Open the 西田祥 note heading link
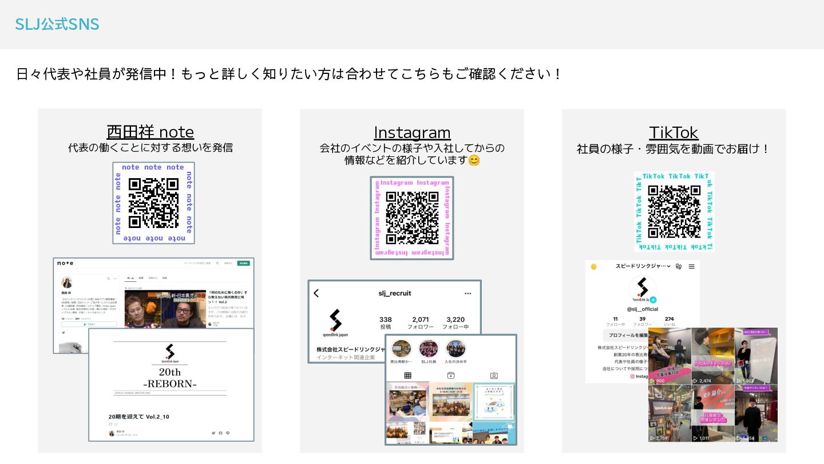This screenshot has height=464, width=824. pos(150,132)
